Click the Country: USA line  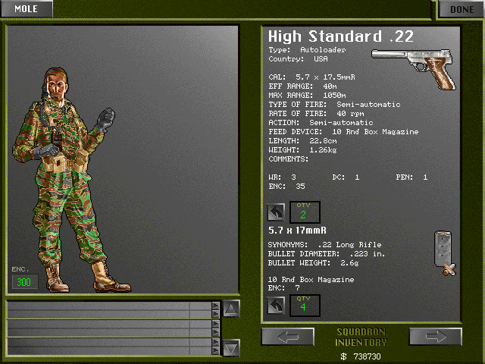[x=298, y=59]
